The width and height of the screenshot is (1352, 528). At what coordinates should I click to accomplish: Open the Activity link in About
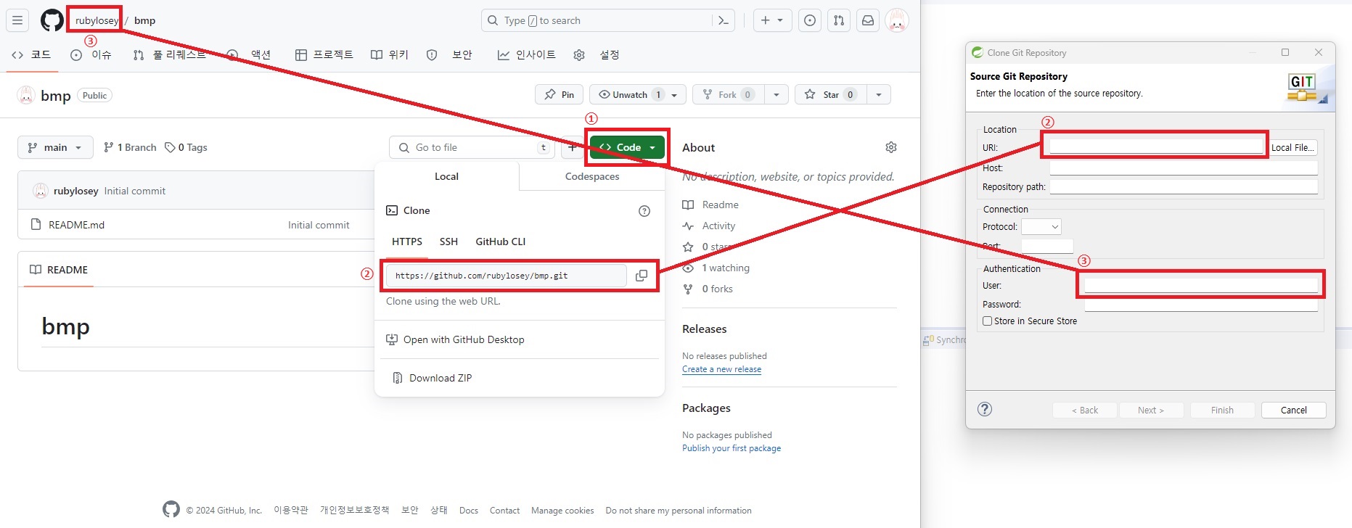(x=718, y=226)
